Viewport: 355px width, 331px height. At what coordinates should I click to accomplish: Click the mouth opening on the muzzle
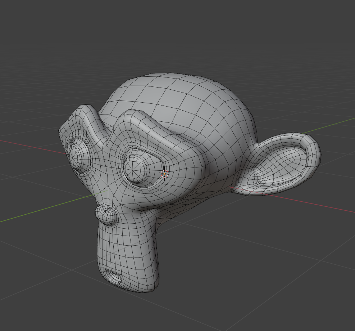(114, 277)
